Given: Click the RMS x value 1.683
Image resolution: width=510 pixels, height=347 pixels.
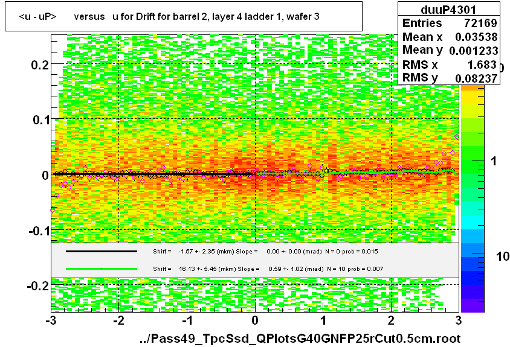Looking at the screenshot, I should pos(482,65).
